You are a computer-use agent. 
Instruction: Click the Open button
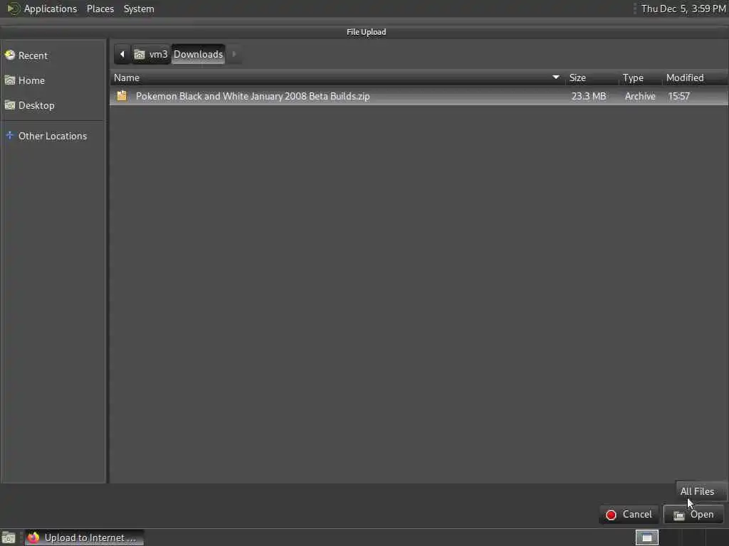pos(693,515)
